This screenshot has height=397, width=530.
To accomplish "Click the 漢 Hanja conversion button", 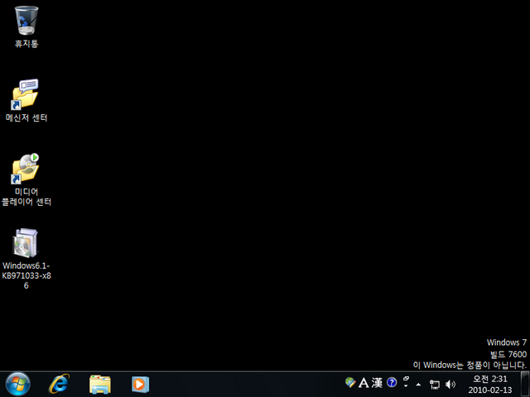I will (377, 383).
